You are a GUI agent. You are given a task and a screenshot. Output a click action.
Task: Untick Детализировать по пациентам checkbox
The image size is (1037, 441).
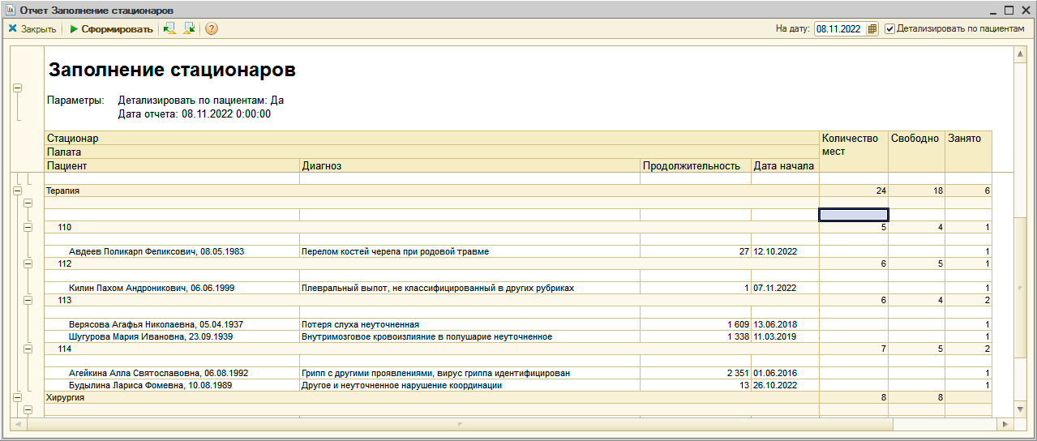pos(890,29)
